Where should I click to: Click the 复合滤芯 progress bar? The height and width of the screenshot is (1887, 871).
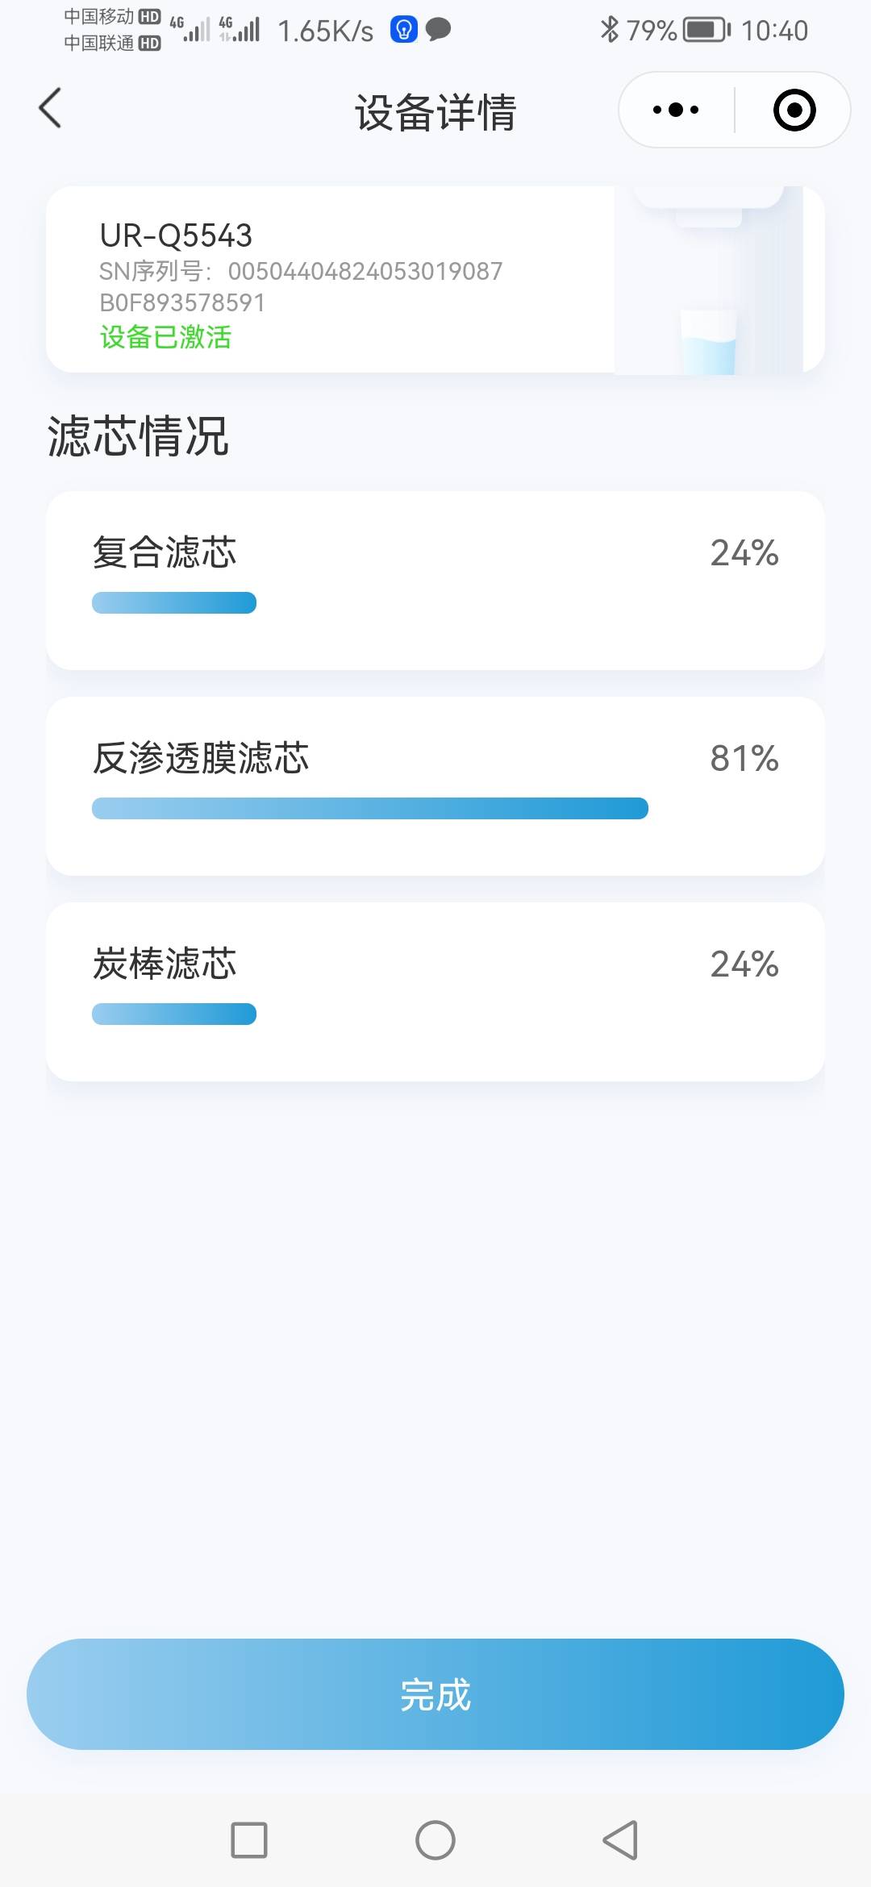(174, 602)
